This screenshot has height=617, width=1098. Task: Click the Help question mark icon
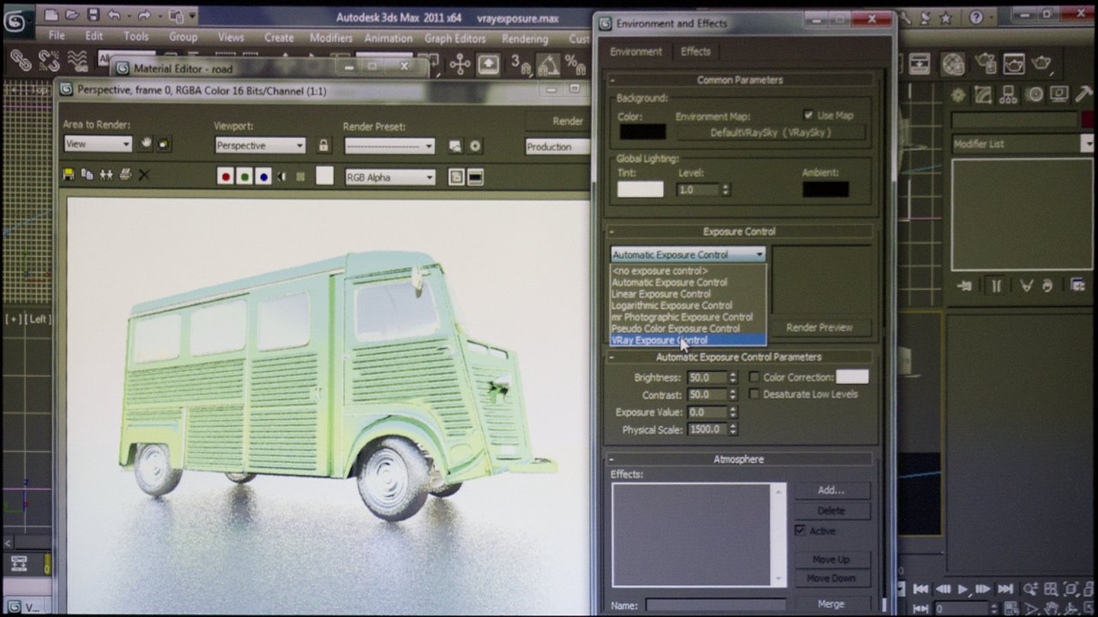(977, 16)
